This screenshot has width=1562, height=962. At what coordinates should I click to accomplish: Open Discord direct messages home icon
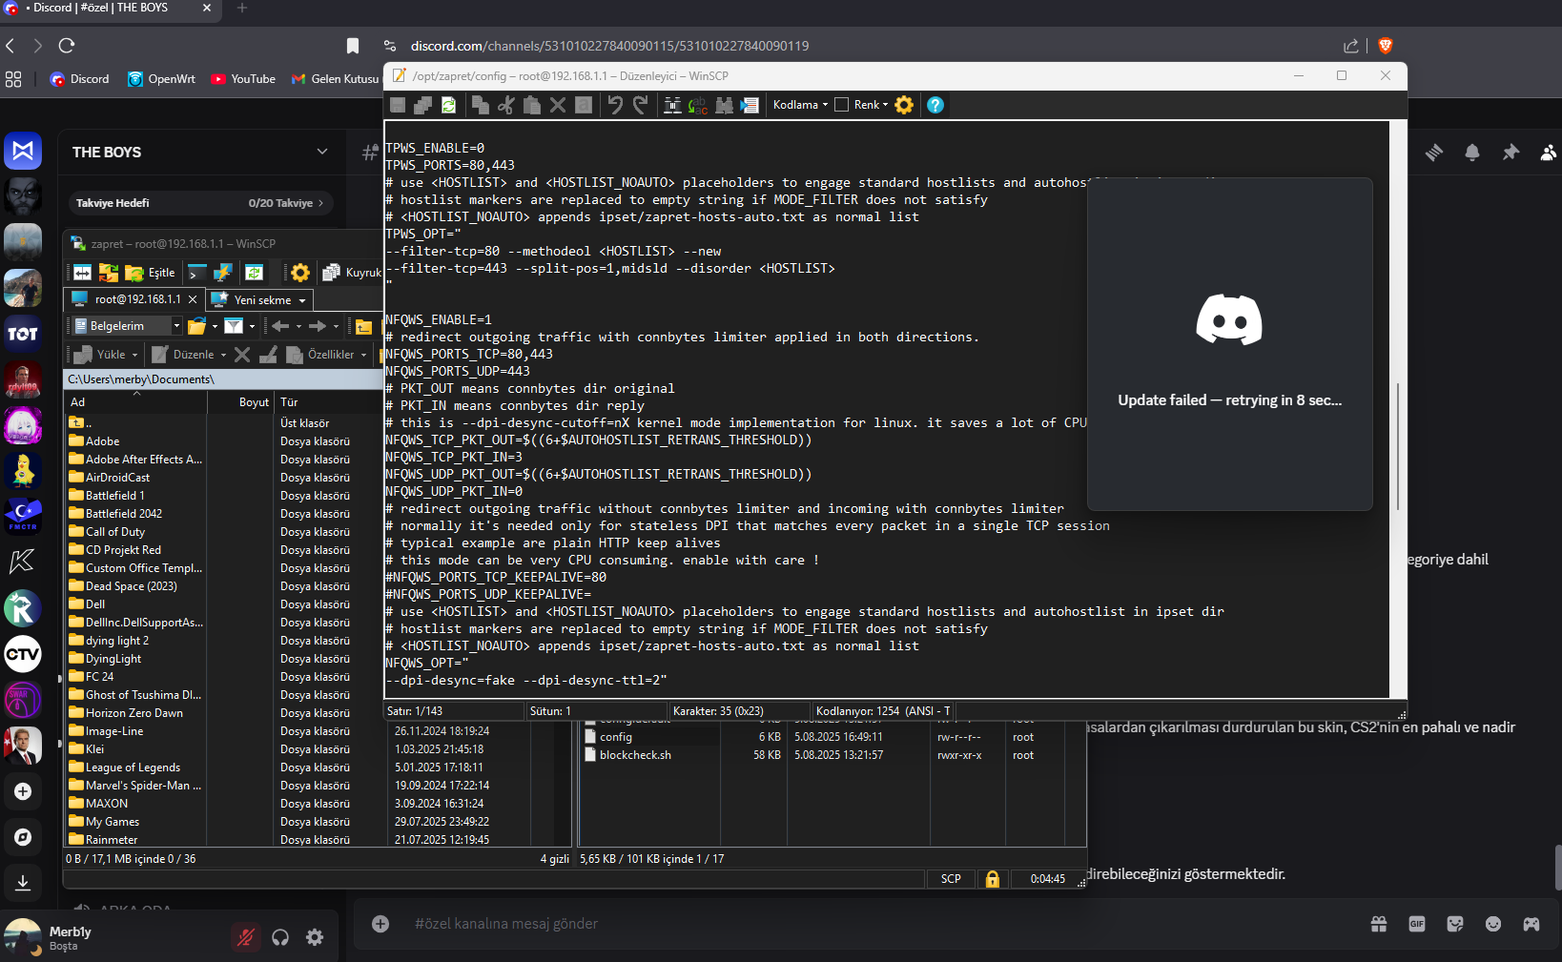click(x=23, y=151)
